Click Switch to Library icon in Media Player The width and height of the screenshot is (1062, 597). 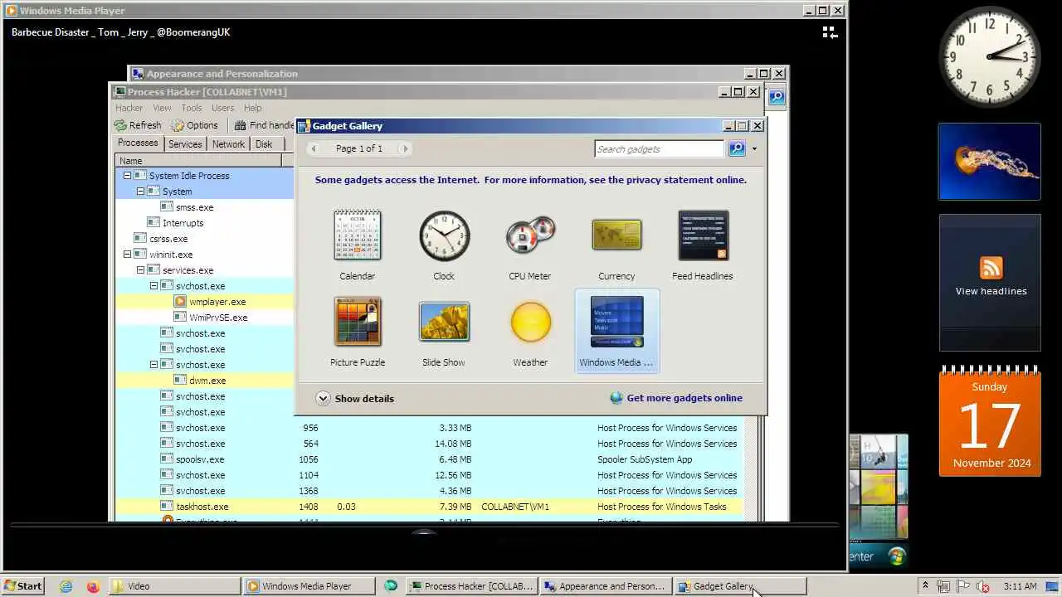(830, 32)
